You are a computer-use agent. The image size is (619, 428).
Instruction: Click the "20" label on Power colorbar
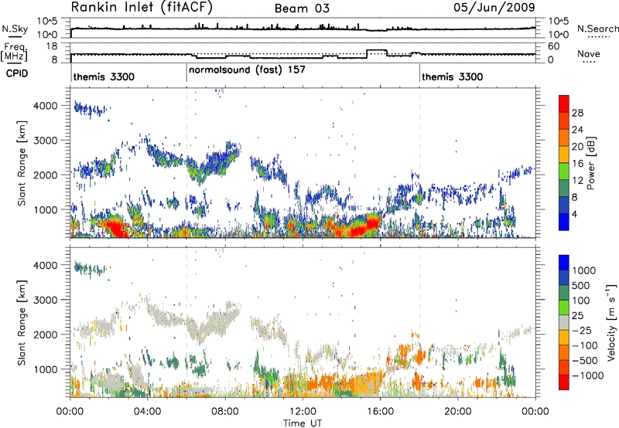(577, 147)
